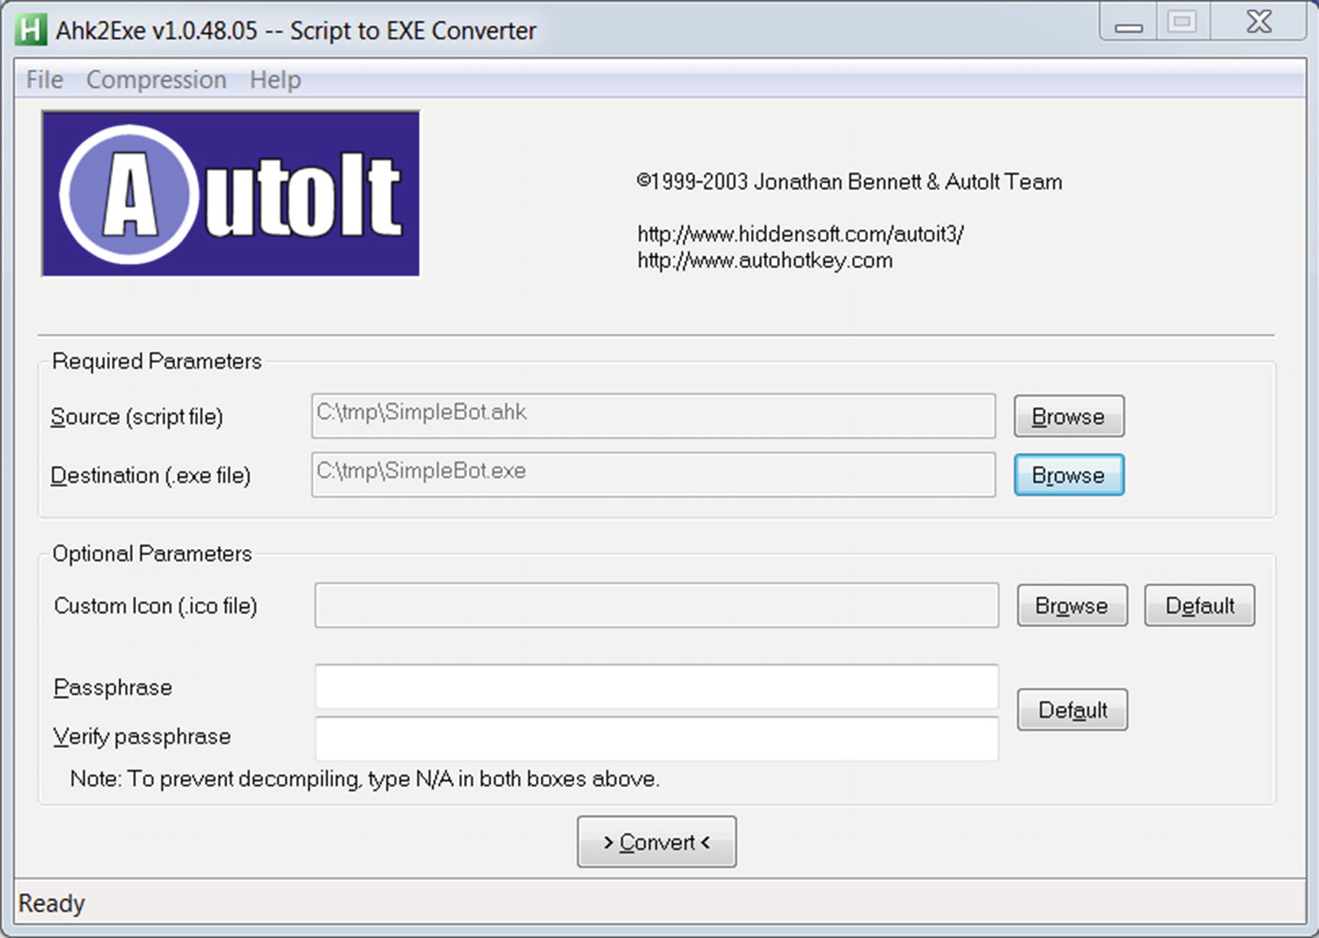
Task: Reset passphrase with Default button
Action: 1072,710
